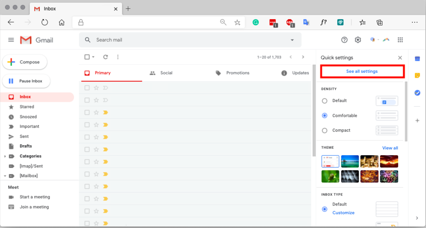The width and height of the screenshot is (426, 228).
Task: Click the Adblock Plus extension icon
Action: (x=290, y=23)
